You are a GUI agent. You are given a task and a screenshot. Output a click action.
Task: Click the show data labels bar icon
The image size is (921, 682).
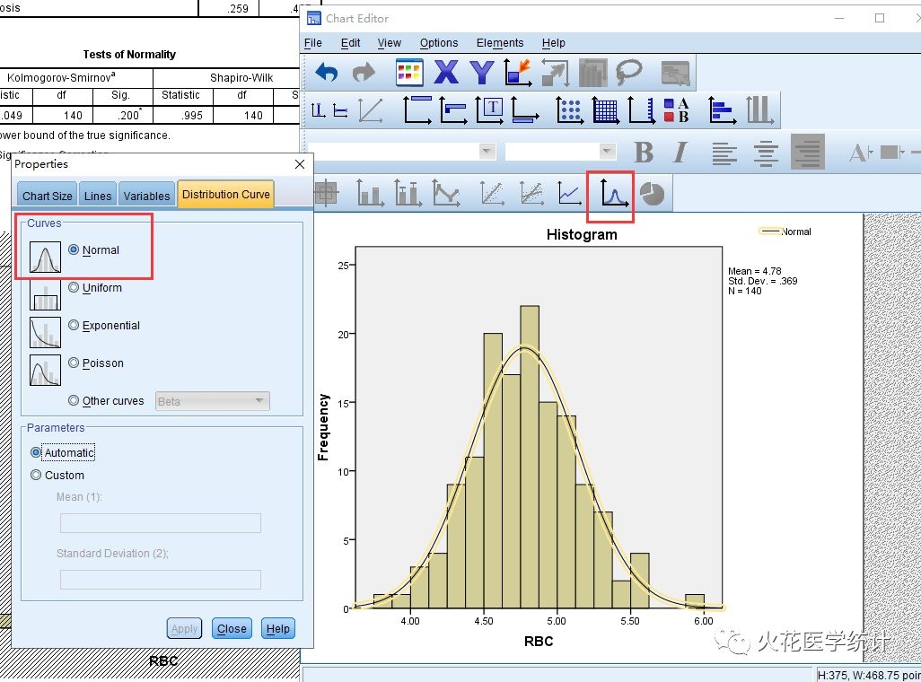coord(370,193)
